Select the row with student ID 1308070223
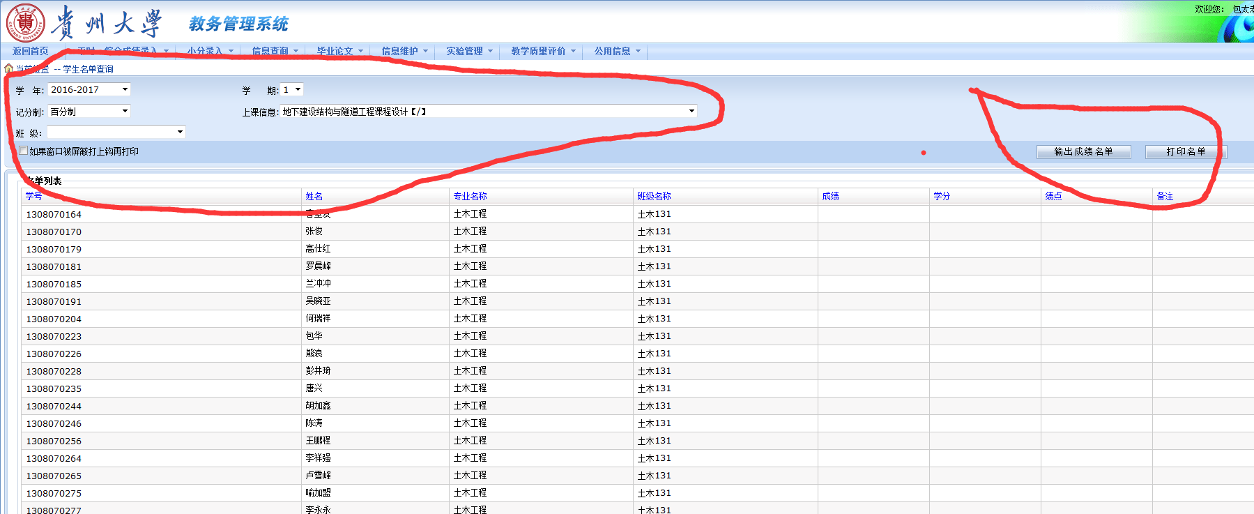The image size is (1254, 514). [54, 336]
